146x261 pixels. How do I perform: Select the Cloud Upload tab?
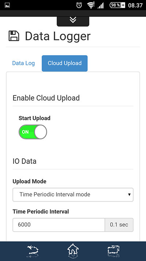coord(65,63)
